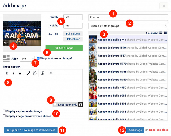The image size is (171, 136).
Task: Click the text alignment preview icon
Action: [6, 59]
